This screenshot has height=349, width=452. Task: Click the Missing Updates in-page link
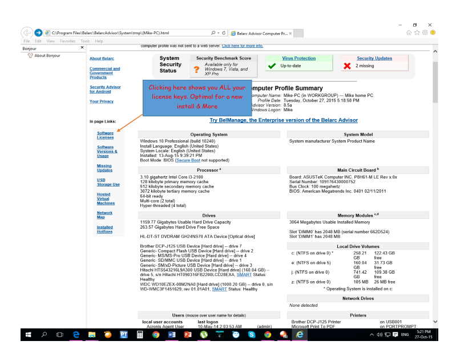click(104, 168)
